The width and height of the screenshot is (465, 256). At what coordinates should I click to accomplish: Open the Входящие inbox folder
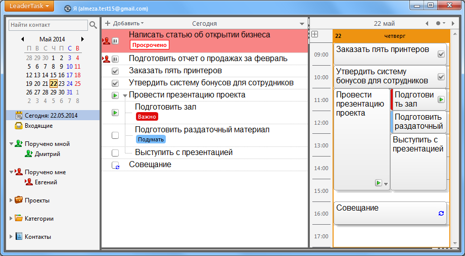[x=38, y=126]
